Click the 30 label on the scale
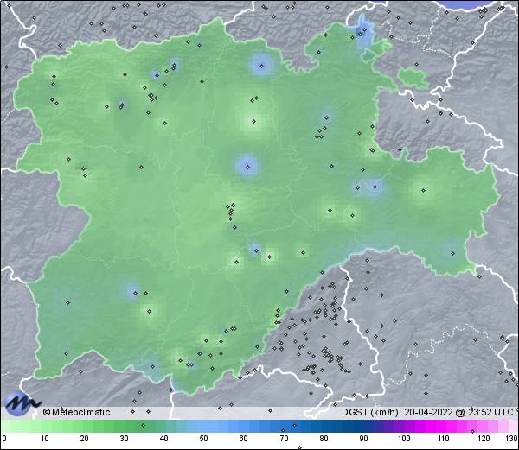 [x=124, y=439]
